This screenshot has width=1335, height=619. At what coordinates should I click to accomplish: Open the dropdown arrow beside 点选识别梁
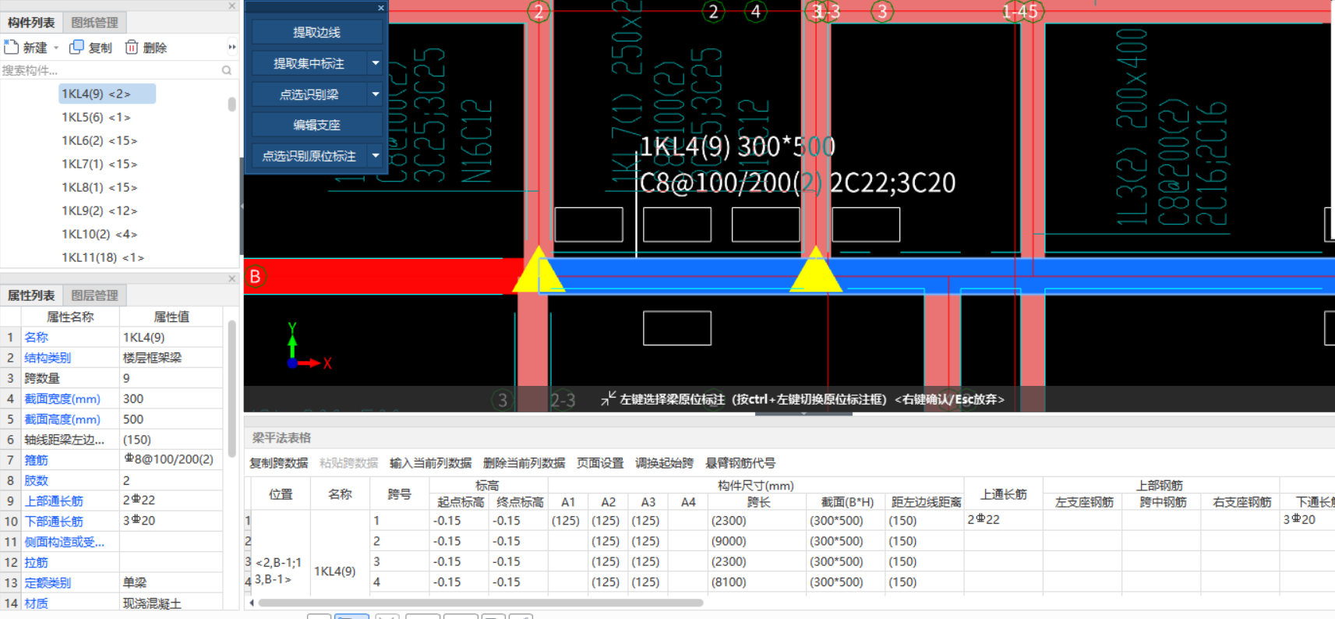[376, 94]
